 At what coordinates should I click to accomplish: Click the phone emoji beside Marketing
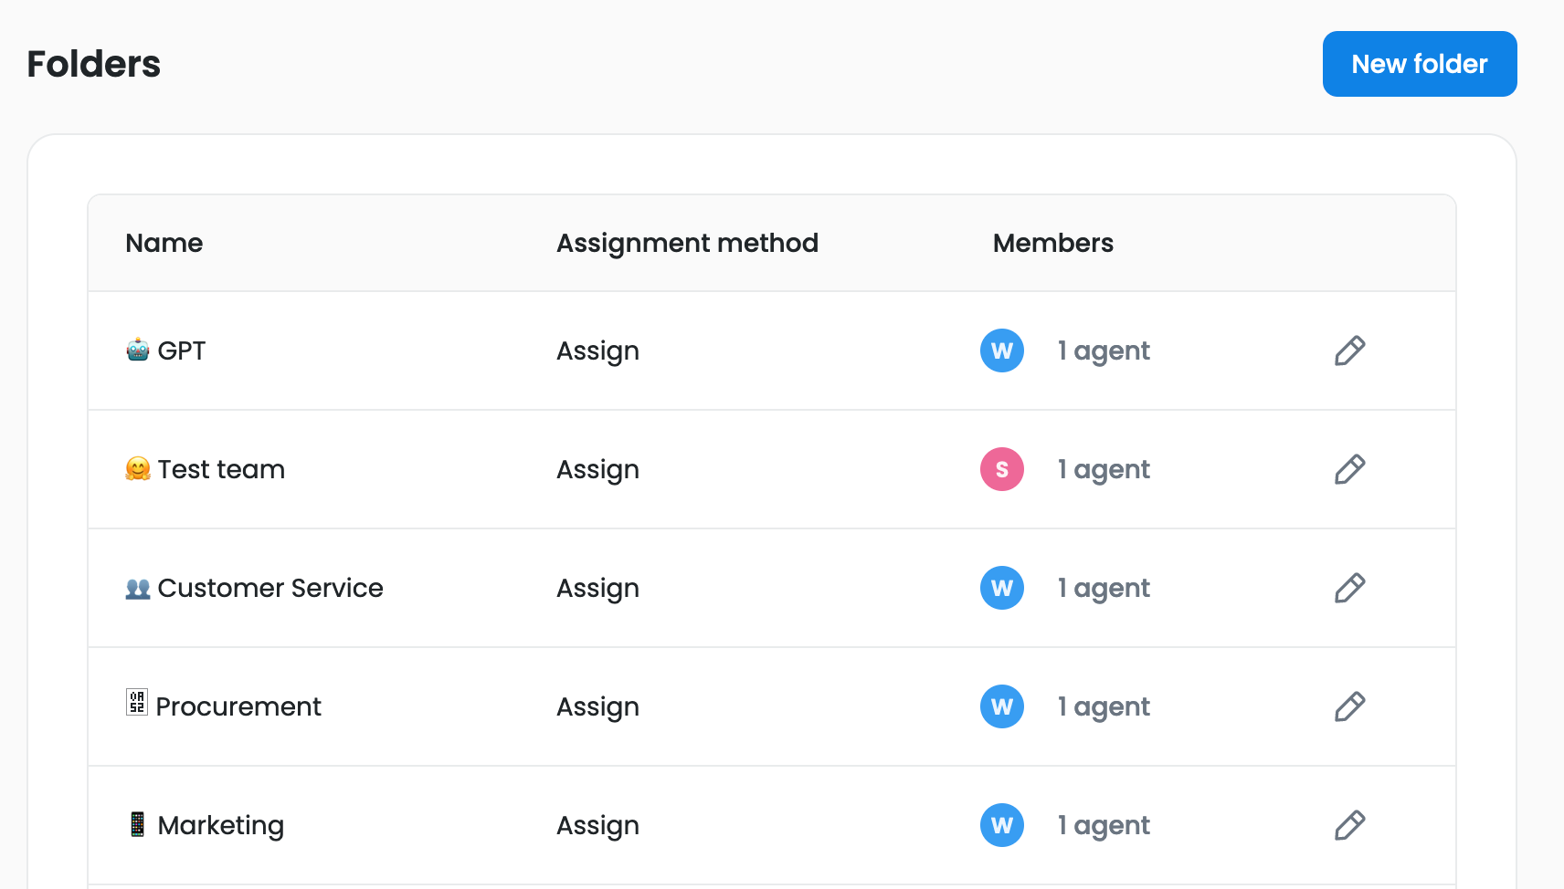[x=137, y=824]
